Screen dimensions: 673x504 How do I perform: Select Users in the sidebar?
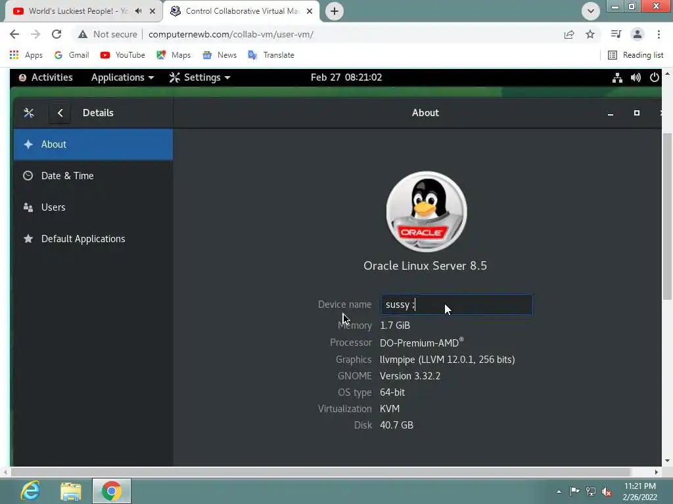[93, 207]
